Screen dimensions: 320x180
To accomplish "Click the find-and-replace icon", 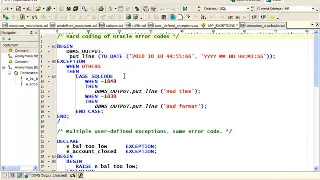I will coord(203,17).
